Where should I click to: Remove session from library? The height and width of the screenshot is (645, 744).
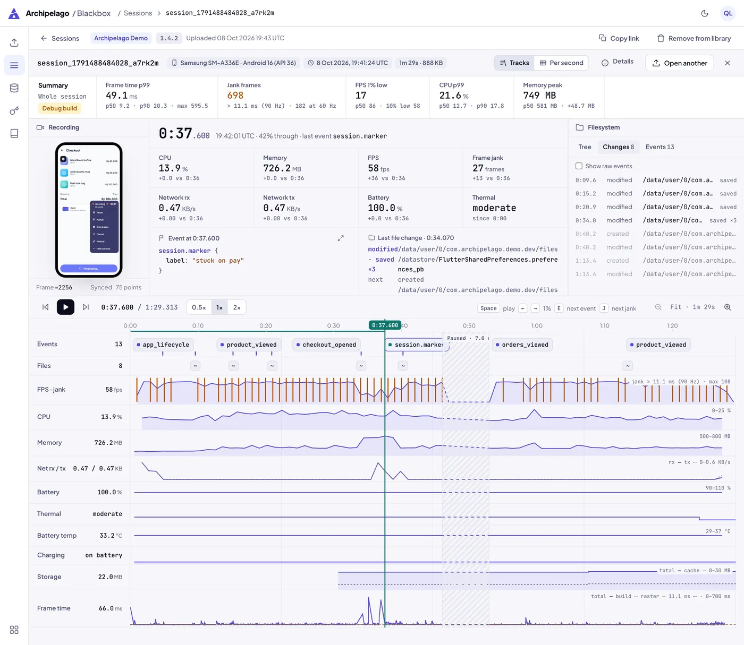click(694, 38)
